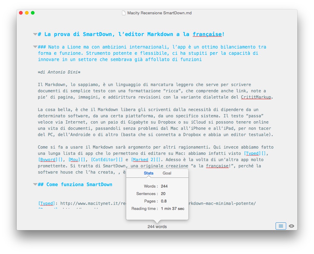Collapse the 'Come funziona SmartDown' section triangle
The height and width of the screenshot is (254, 314).
pos(35,184)
